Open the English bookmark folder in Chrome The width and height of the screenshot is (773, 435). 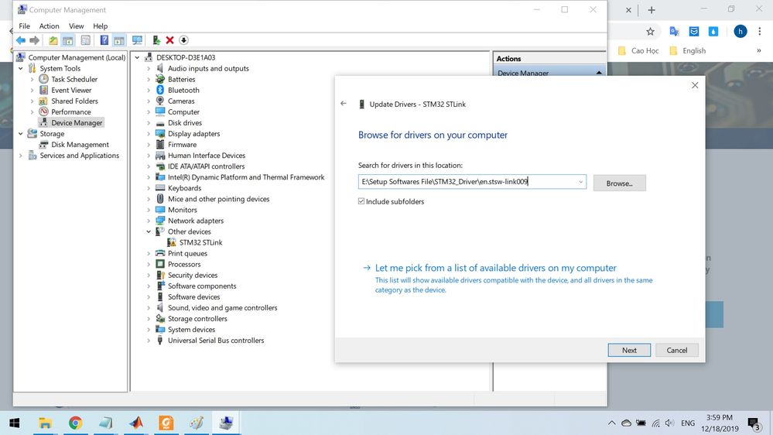coord(688,50)
